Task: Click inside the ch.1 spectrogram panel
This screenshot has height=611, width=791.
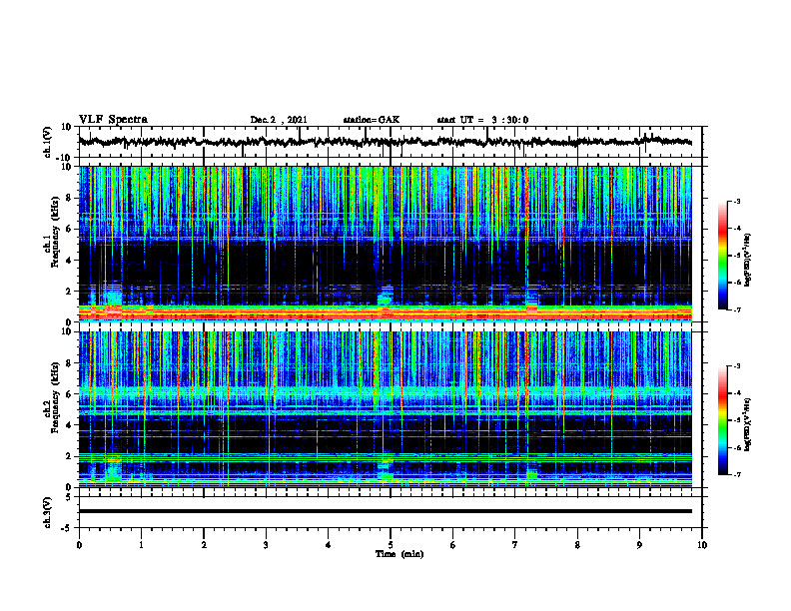Action: coord(386,244)
